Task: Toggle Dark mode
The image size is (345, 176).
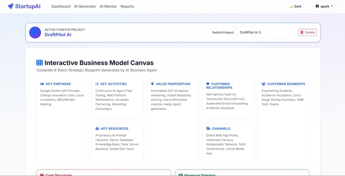Action: pos(295,6)
